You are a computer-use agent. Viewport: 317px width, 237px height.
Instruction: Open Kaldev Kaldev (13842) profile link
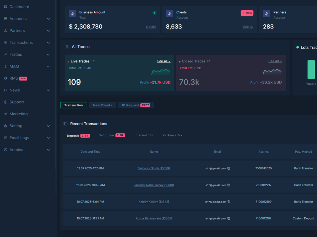click(x=154, y=202)
